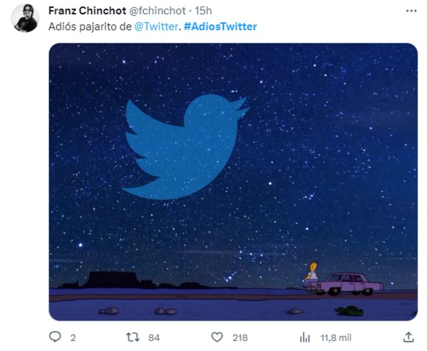Open the more options ellipsis menu

(x=411, y=11)
